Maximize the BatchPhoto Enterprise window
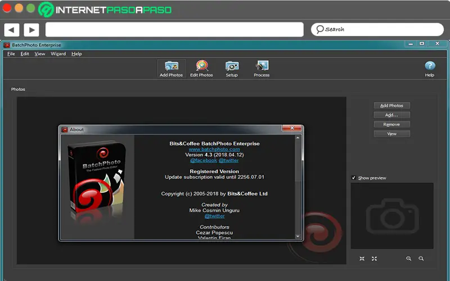The image size is (450, 281). (x=422, y=44)
